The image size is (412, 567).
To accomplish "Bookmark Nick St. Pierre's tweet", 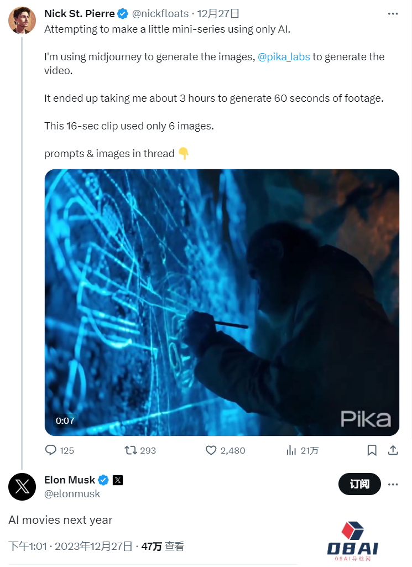I will (x=372, y=450).
